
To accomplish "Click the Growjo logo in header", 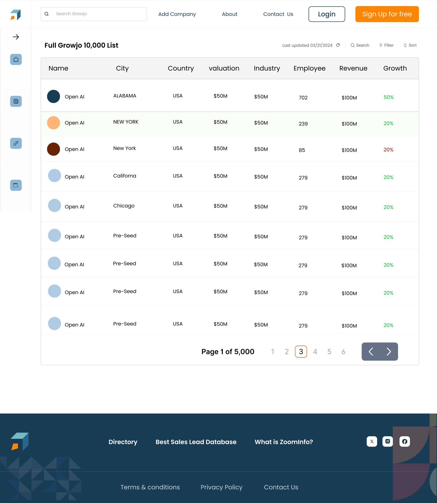I will tap(15, 14).
